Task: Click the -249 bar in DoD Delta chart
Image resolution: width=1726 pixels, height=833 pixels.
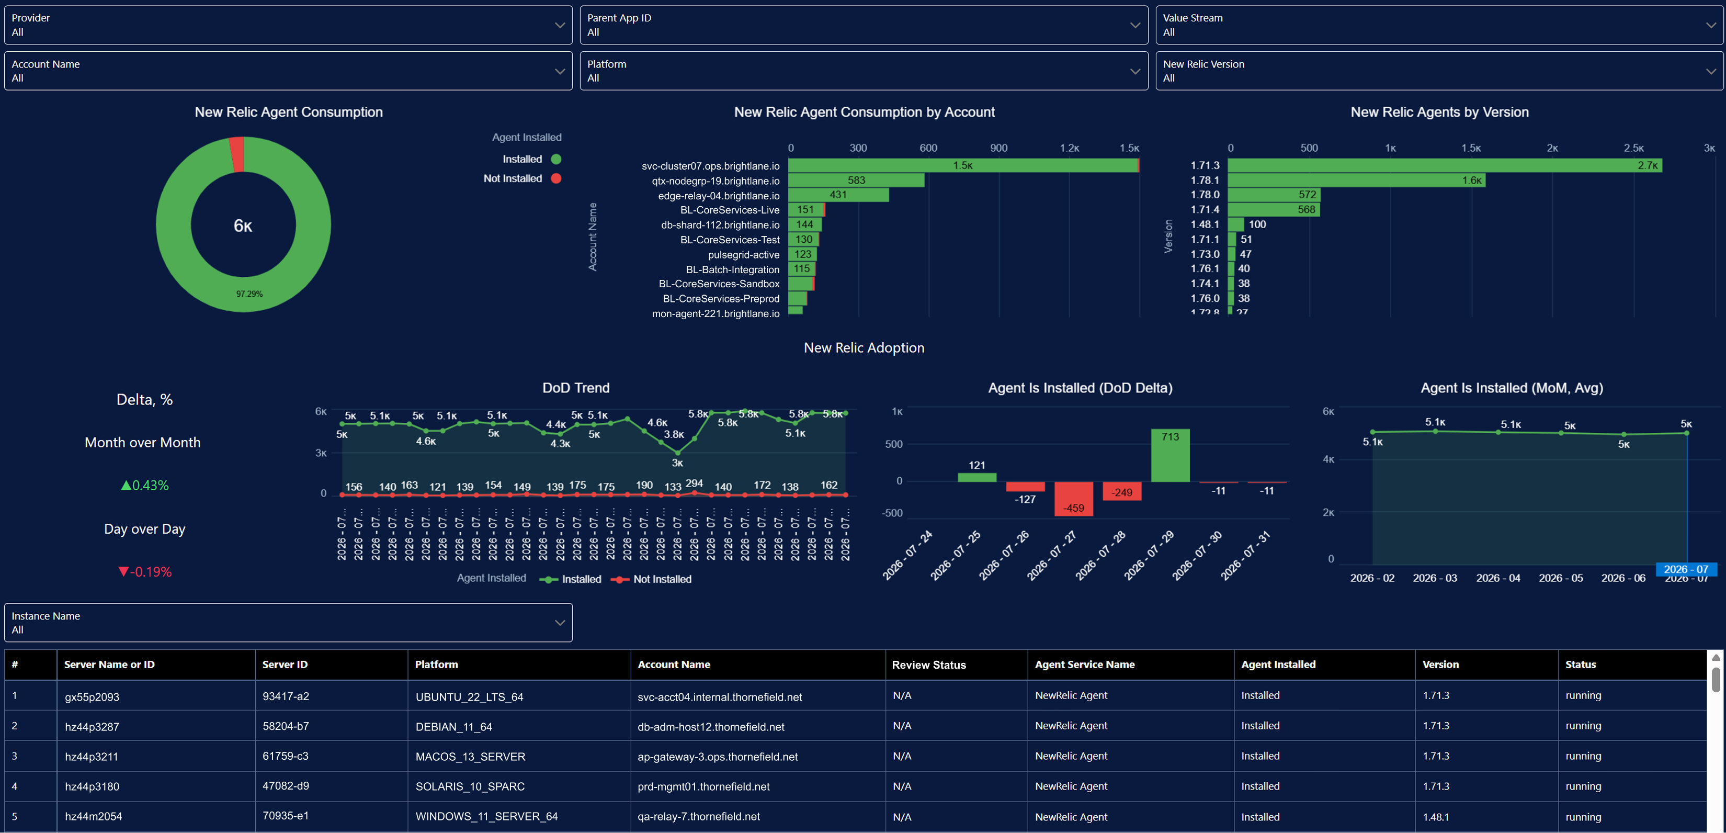Action: click(1121, 491)
